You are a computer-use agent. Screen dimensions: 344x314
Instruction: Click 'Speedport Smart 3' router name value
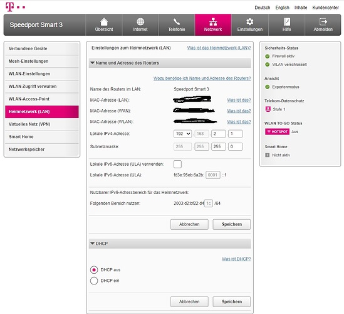[x=191, y=89]
